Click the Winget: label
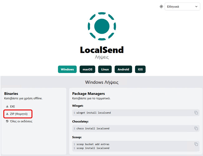Viewport: 203px width, 156px height. [78, 106]
